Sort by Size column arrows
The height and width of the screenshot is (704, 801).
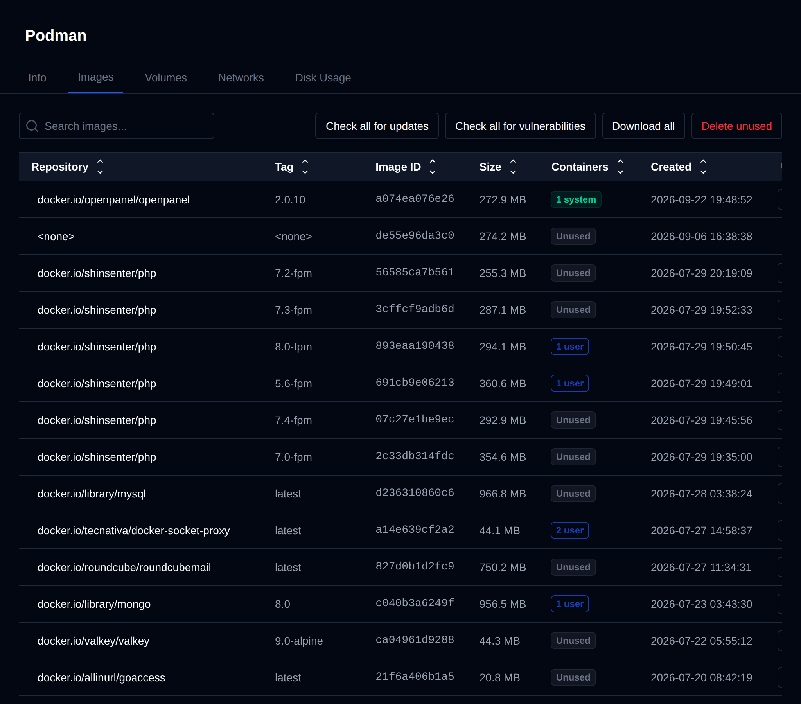click(x=513, y=167)
